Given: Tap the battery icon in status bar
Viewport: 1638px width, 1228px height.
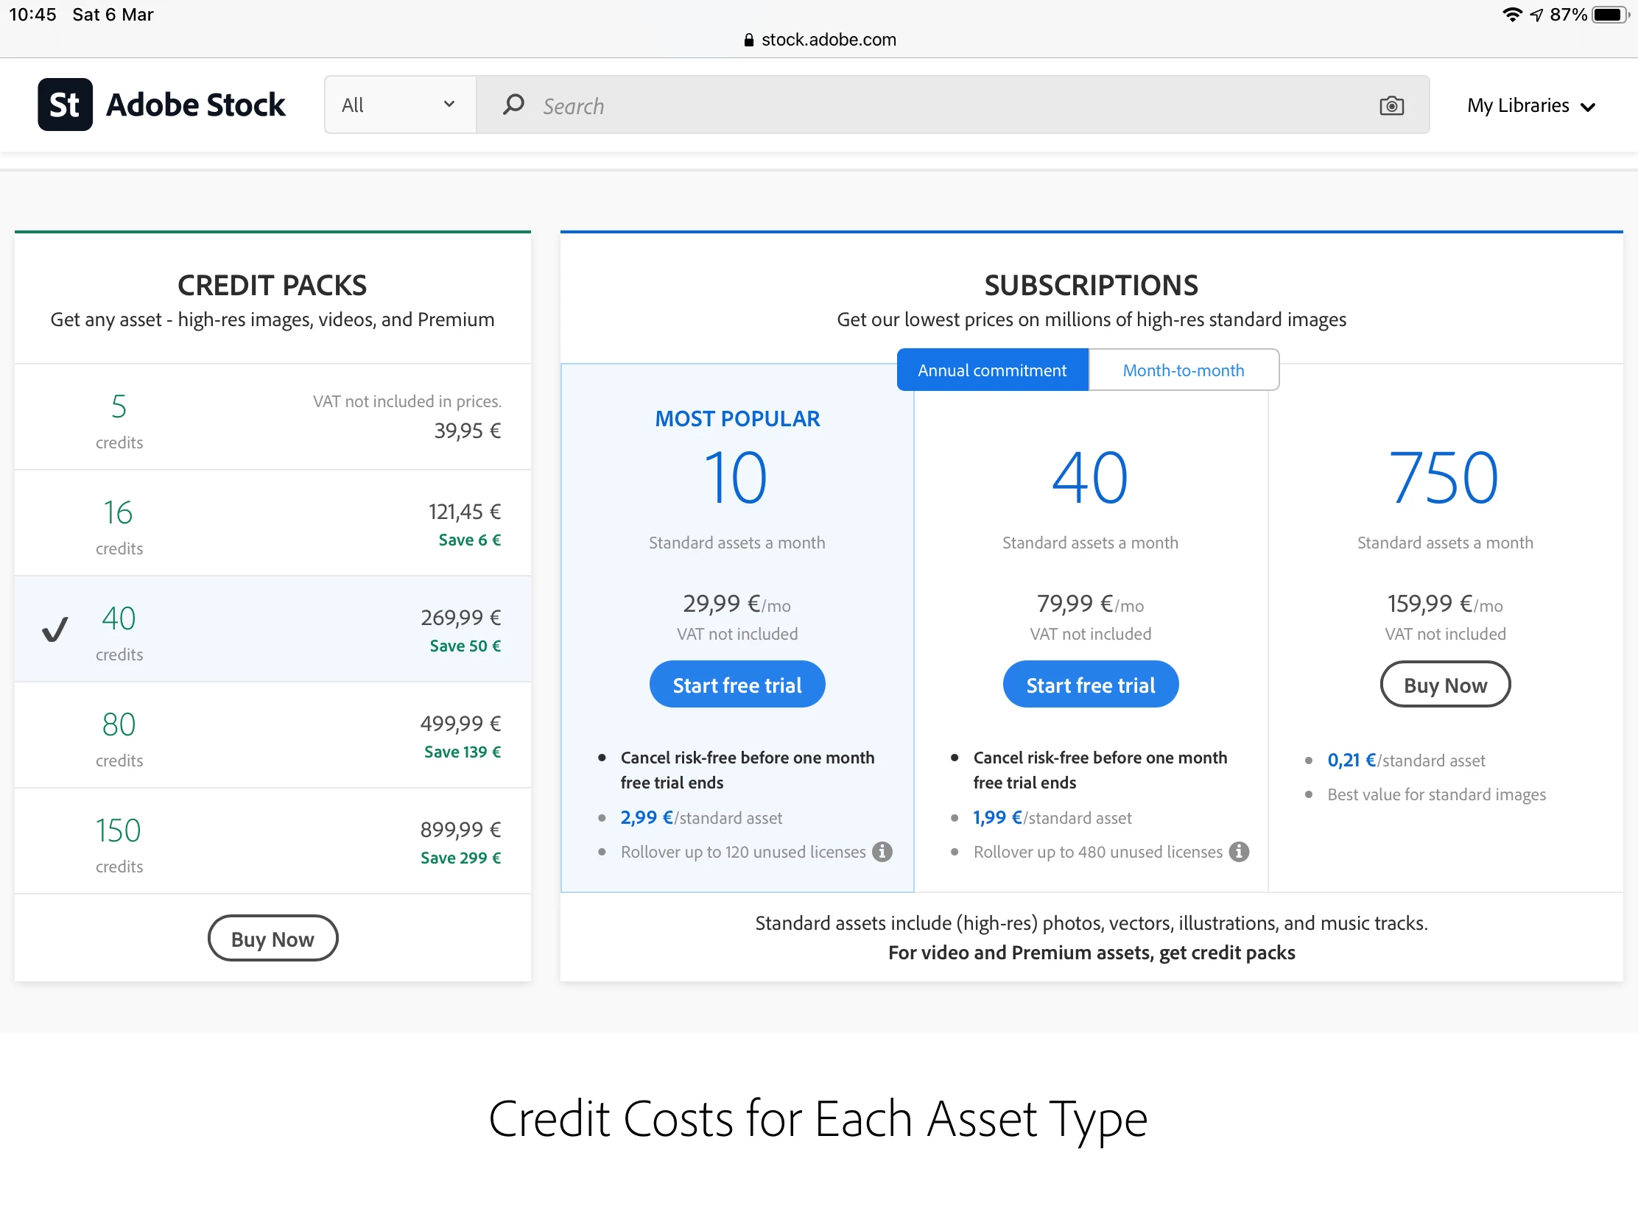Looking at the screenshot, I should (x=1610, y=14).
